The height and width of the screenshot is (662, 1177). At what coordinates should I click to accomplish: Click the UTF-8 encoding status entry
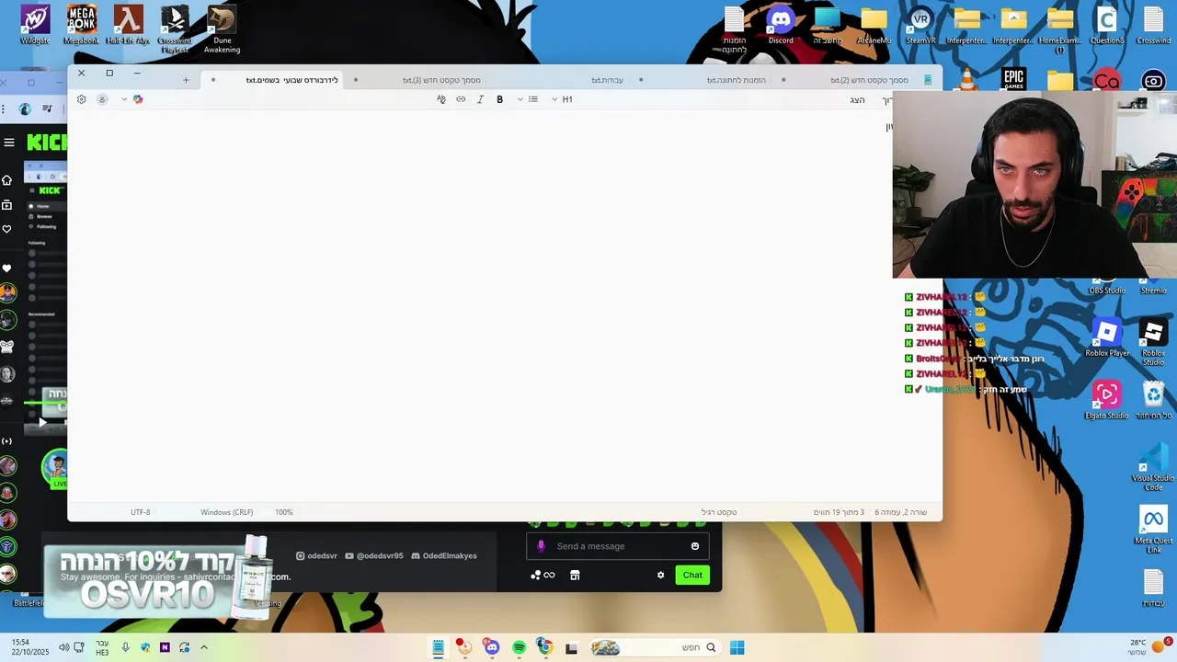tap(140, 512)
